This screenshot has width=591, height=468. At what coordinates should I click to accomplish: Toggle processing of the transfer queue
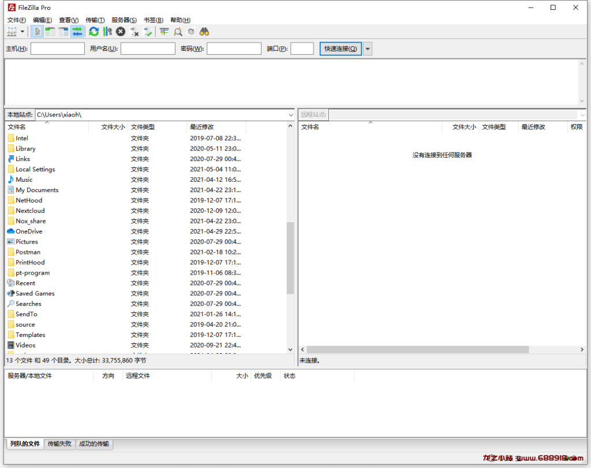tap(107, 32)
